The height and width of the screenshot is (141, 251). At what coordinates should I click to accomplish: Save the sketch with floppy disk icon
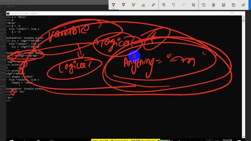coord(224,5)
